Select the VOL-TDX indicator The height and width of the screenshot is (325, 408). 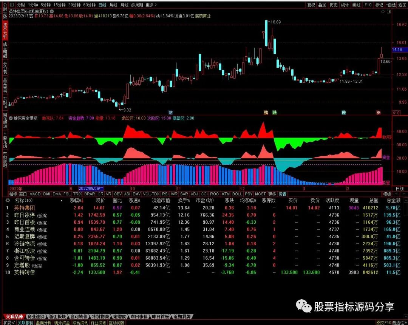151,194
